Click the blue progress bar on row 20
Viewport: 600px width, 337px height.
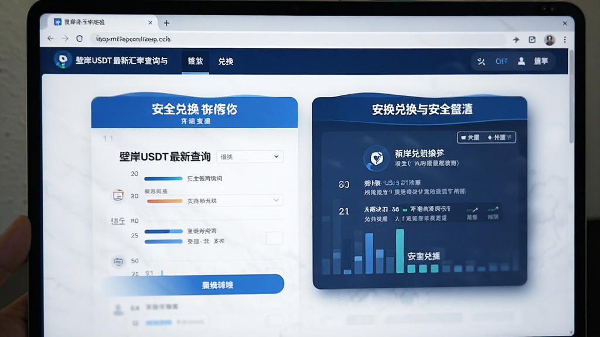tap(163, 178)
